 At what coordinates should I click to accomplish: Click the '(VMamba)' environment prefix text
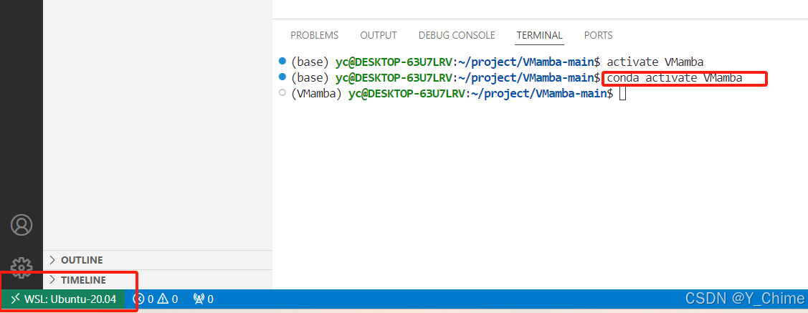317,95
